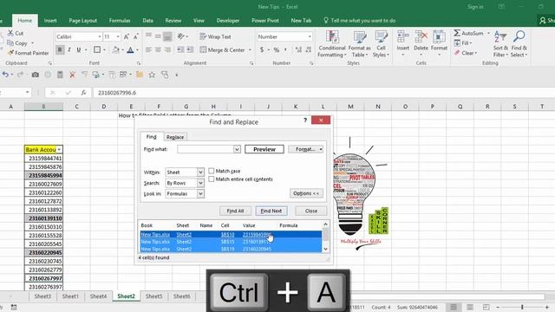The height and width of the screenshot is (312, 555).
Task: Apply Fill Color bucket
Action: tap(115, 50)
